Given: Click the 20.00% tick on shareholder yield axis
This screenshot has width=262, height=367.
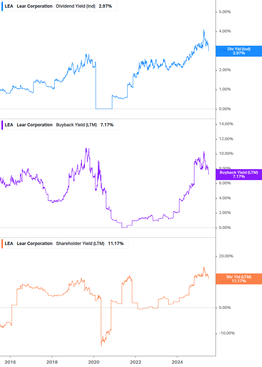Looking at the screenshot, I should click(x=226, y=256).
